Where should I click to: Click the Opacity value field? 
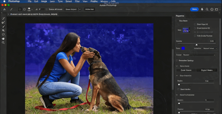[212, 41]
